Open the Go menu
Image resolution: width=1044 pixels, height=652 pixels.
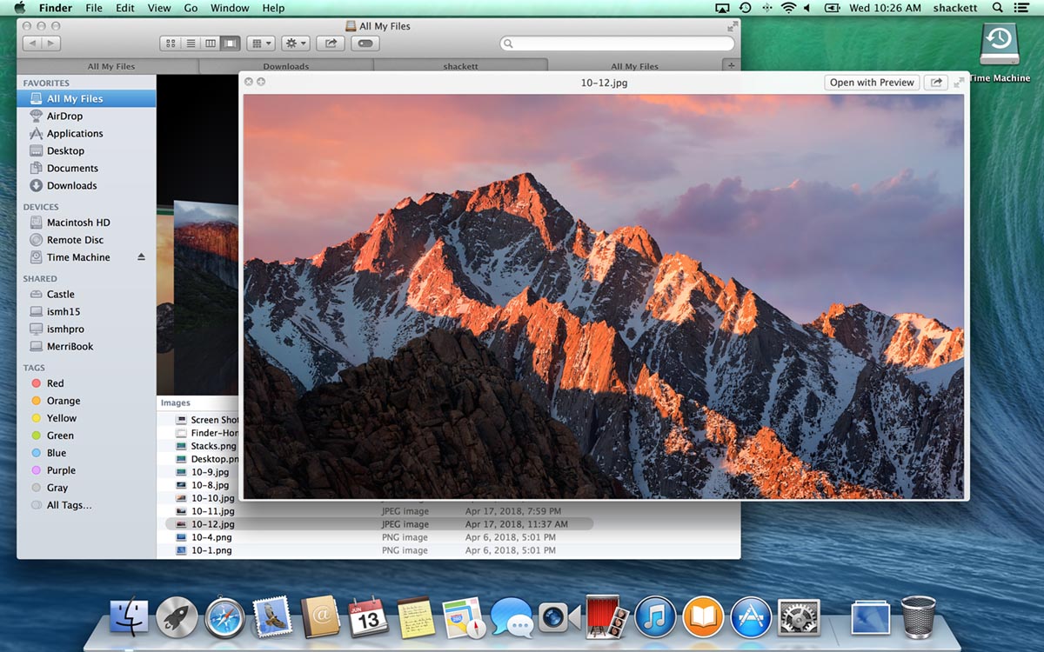click(191, 8)
